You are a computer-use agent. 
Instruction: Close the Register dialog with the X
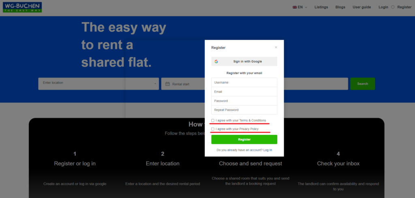[276, 48]
